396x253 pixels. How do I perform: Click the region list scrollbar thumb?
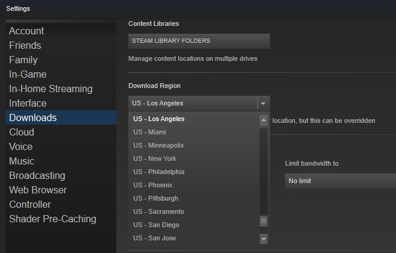[263, 221]
